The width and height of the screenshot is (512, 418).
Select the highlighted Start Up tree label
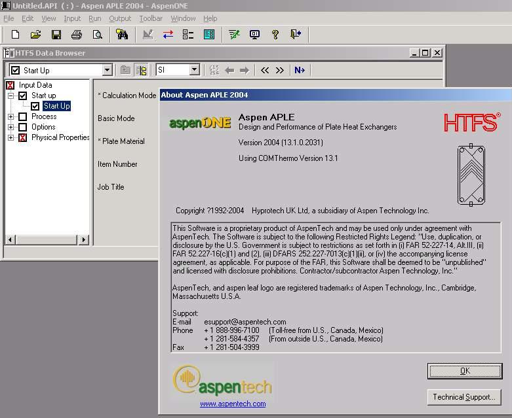(x=57, y=106)
